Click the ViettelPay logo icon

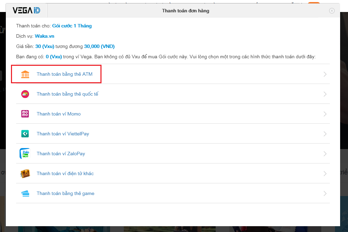tap(25, 134)
